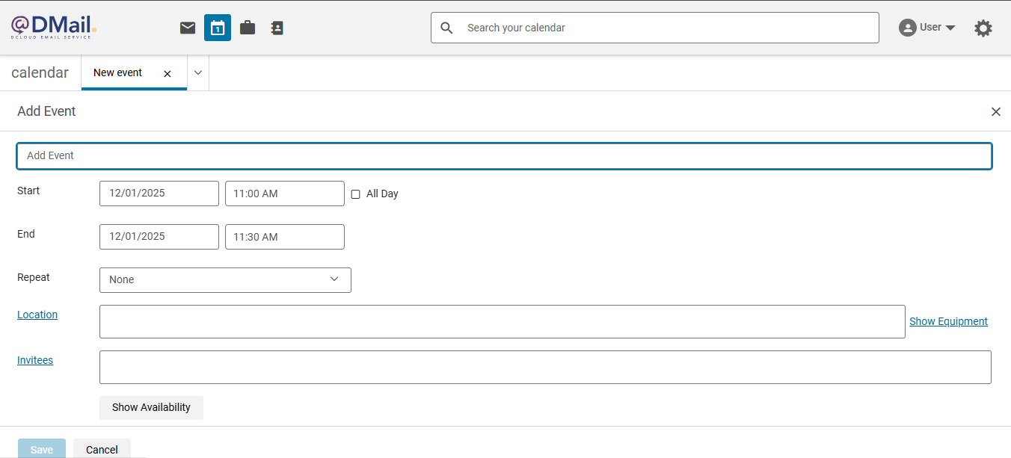The height and width of the screenshot is (458, 1011).
Task: Open the Mail envelope icon
Action: point(188,28)
